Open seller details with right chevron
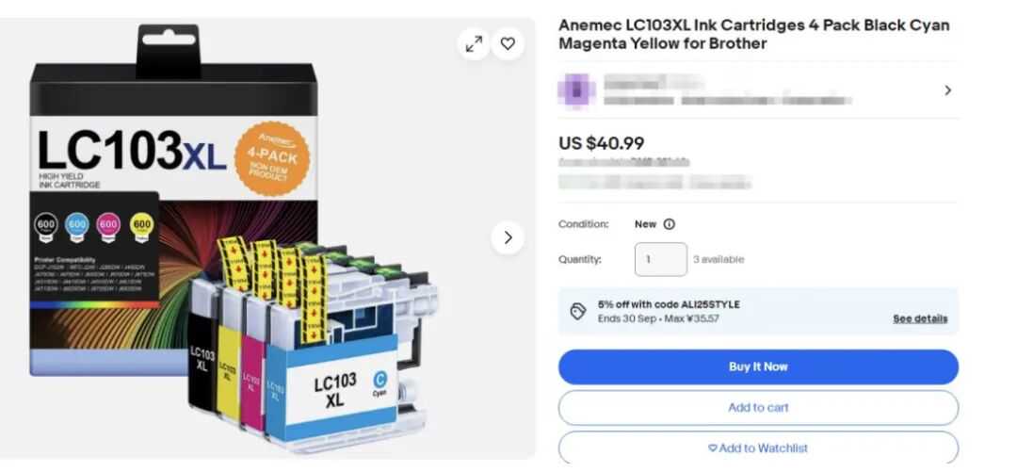Image resolution: width=1017 pixels, height=472 pixels. (947, 90)
